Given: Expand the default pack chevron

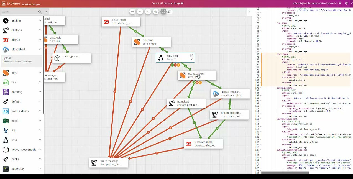Looking at the screenshot, I should pyautogui.click(x=40, y=101).
